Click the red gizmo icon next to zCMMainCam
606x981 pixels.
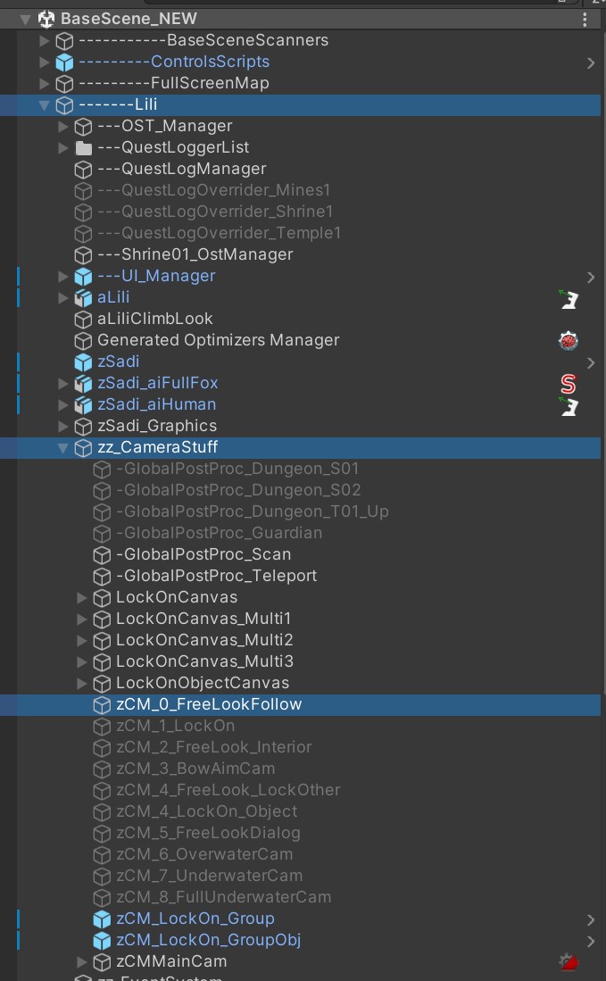(x=569, y=961)
